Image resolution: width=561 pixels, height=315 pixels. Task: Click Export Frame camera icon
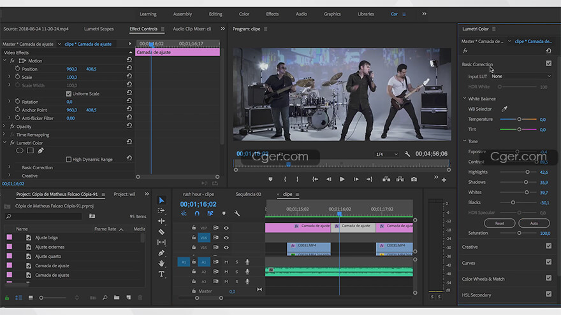[414, 179]
